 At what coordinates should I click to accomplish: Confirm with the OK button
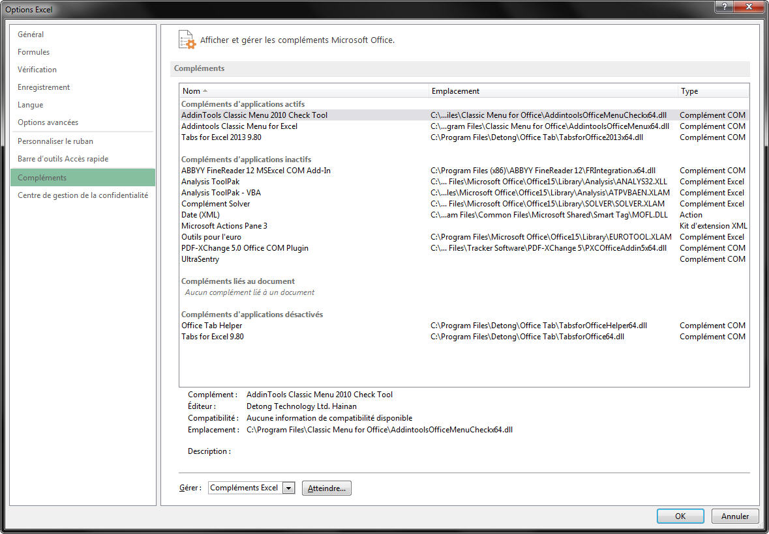tap(680, 516)
